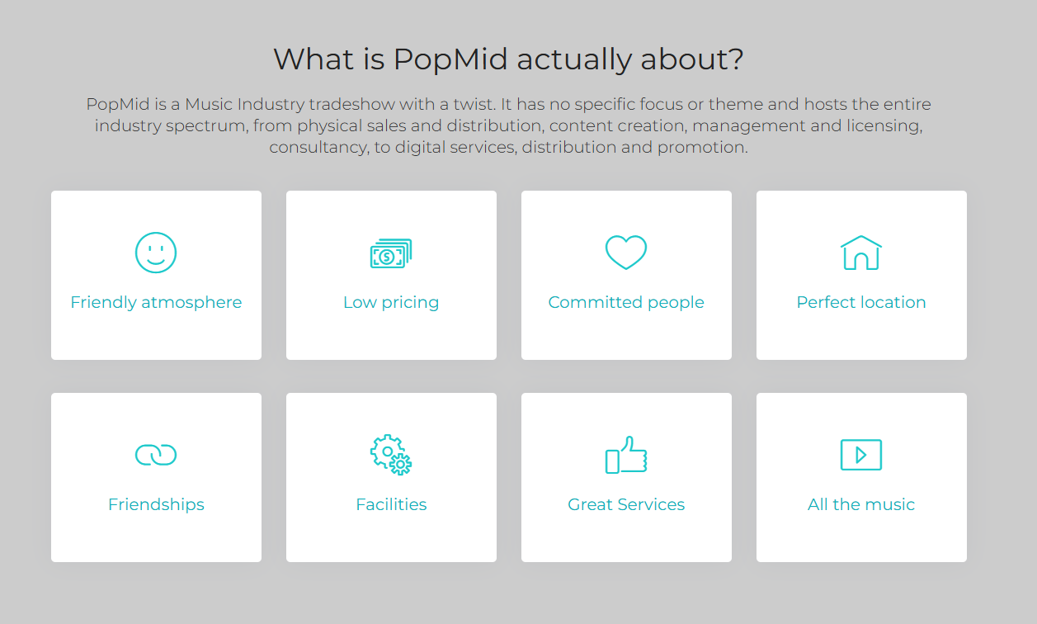Open the Perfect location label
Image resolution: width=1037 pixels, height=624 pixels.
[x=861, y=302]
